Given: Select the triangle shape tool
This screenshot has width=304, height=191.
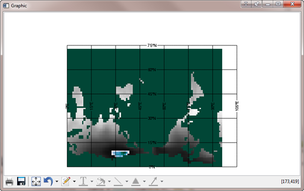Looking at the screenshot, I should click(136, 181).
